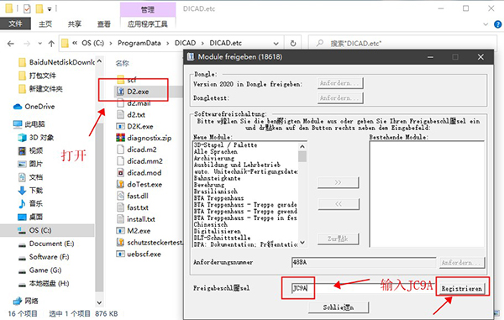Select the dicad.m2 file icon
Screen dimensions: 504x320
(120, 150)
